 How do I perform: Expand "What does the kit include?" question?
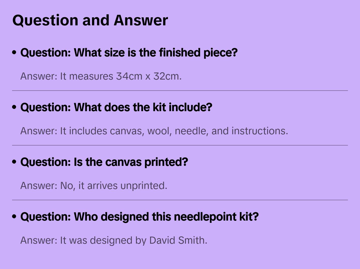point(116,107)
